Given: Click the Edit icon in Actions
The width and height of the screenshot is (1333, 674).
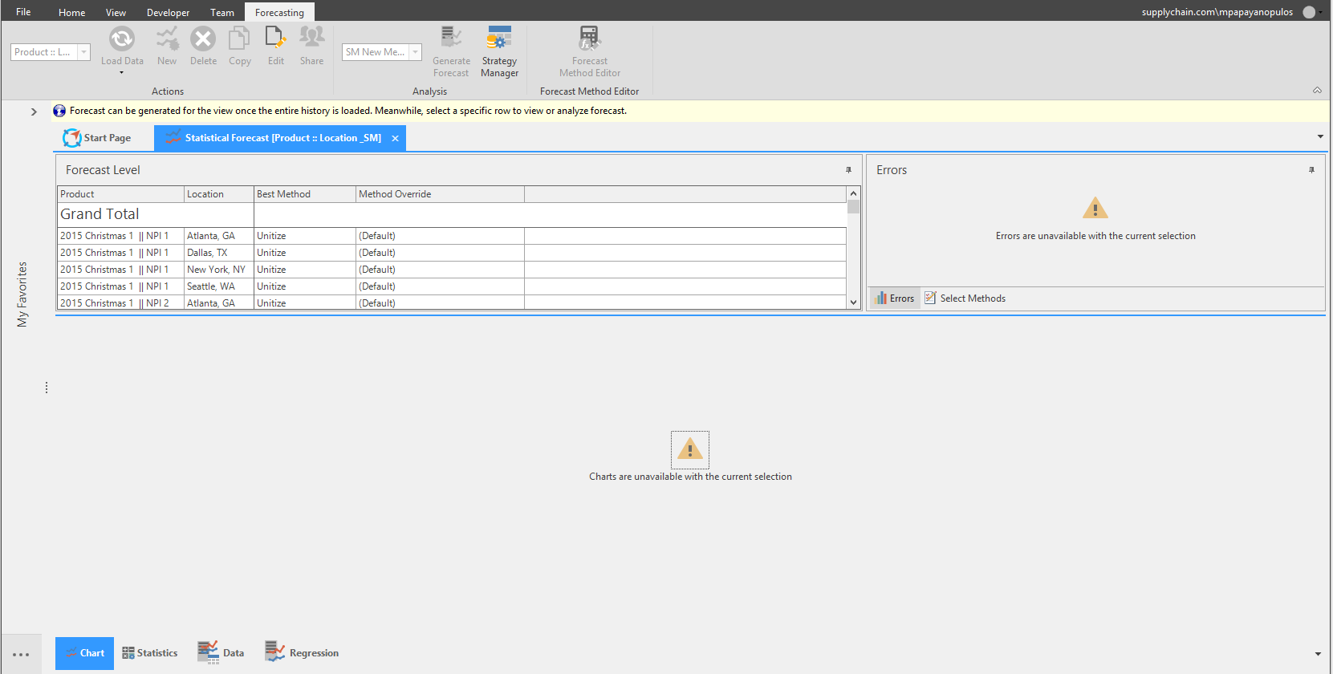Looking at the screenshot, I should [275, 39].
